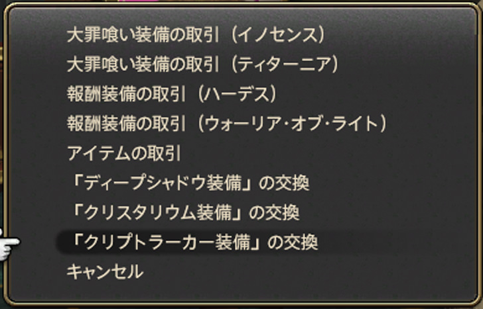
Task: Choose the Warrior of Light reward gear trade
Action: [227, 124]
